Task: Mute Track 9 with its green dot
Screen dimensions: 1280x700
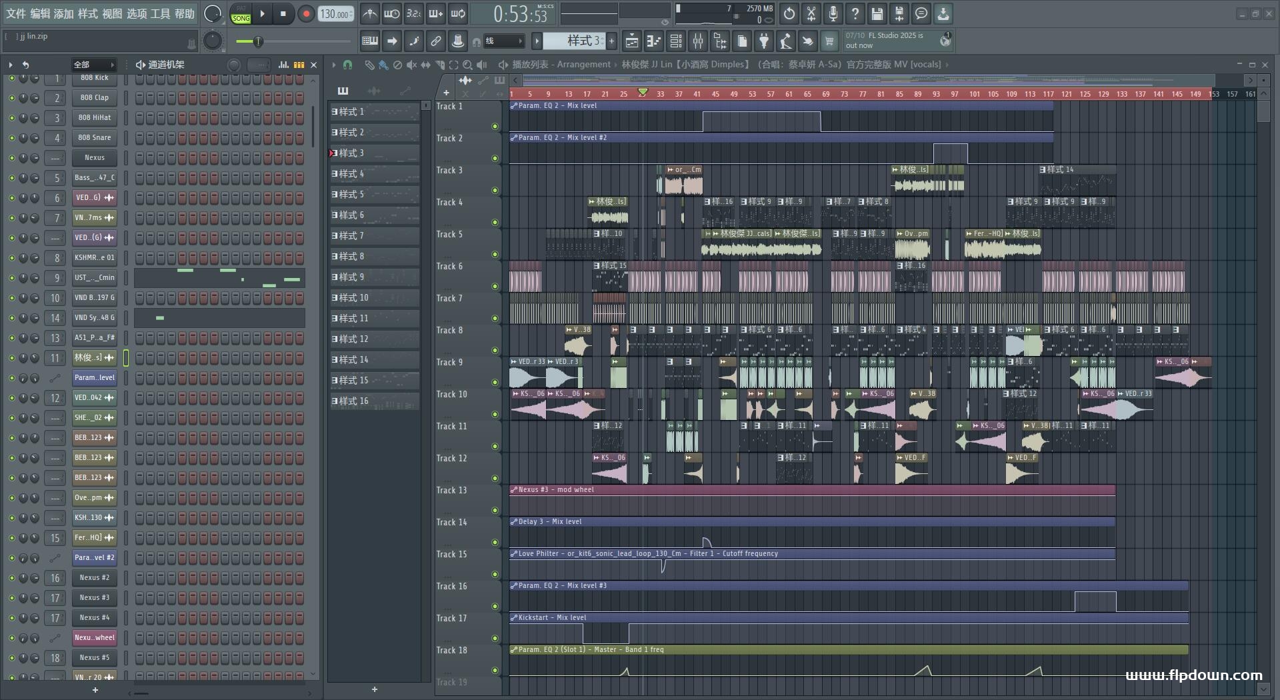Action: pyautogui.click(x=495, y=383)
